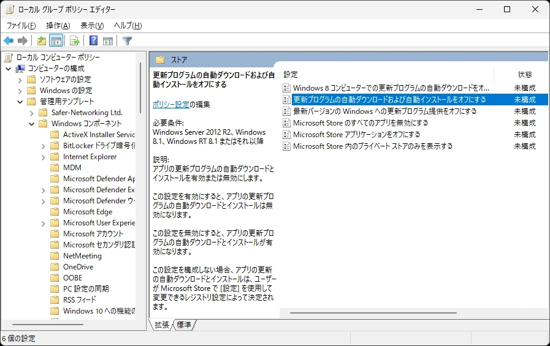Collapse the コンピューターの構成 node
The width and height of the screenshot is (550, 346).
coord(9,69)
